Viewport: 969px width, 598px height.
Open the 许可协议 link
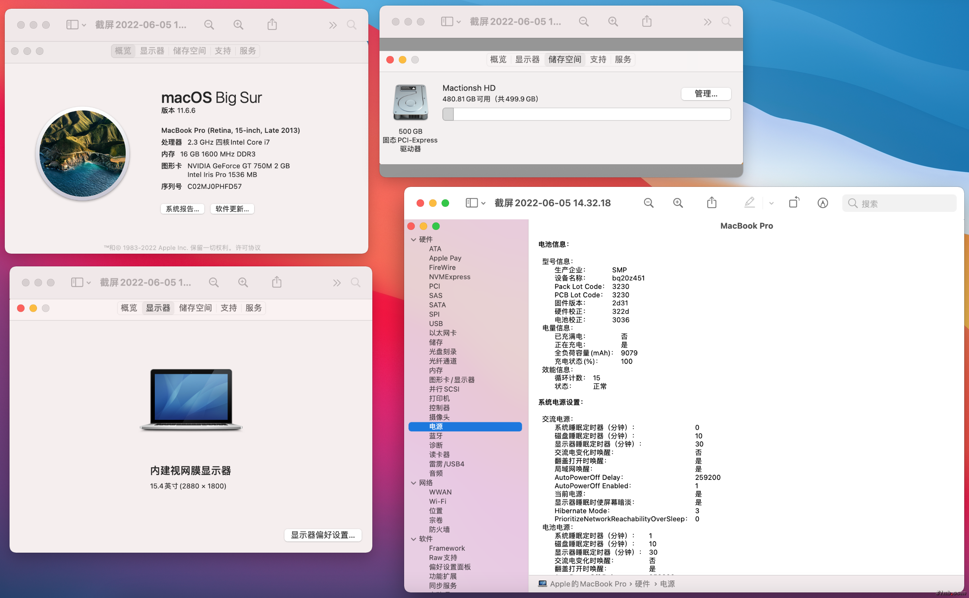[248, 248]
